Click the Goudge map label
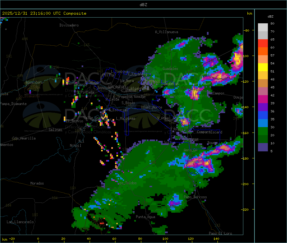The width and height of the screenshot is (287, 243). point(140,96)
